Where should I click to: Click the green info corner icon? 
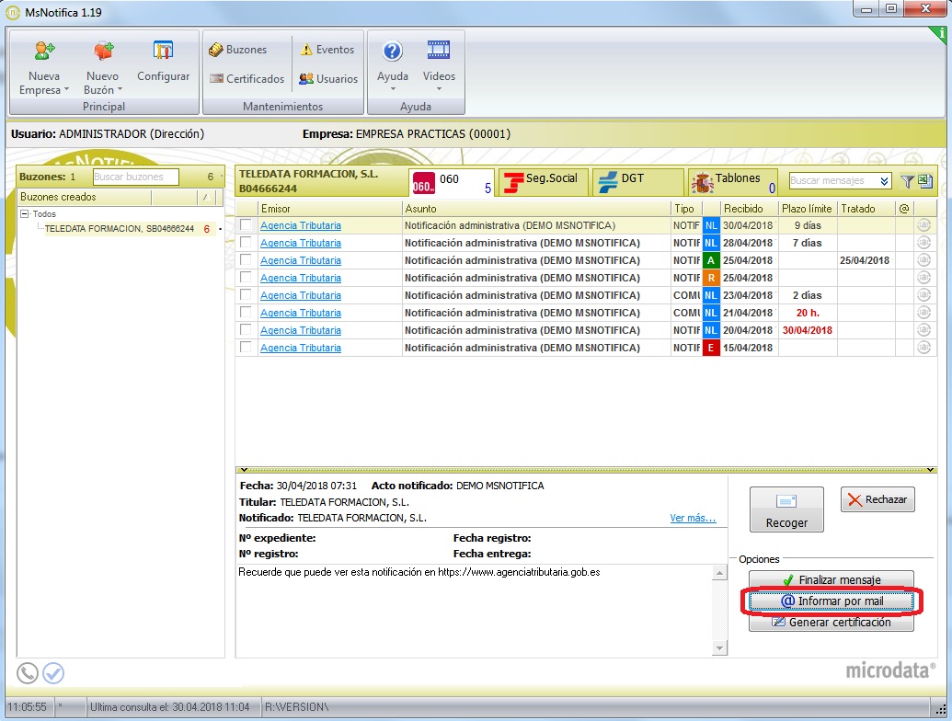(x=940, y=34)
